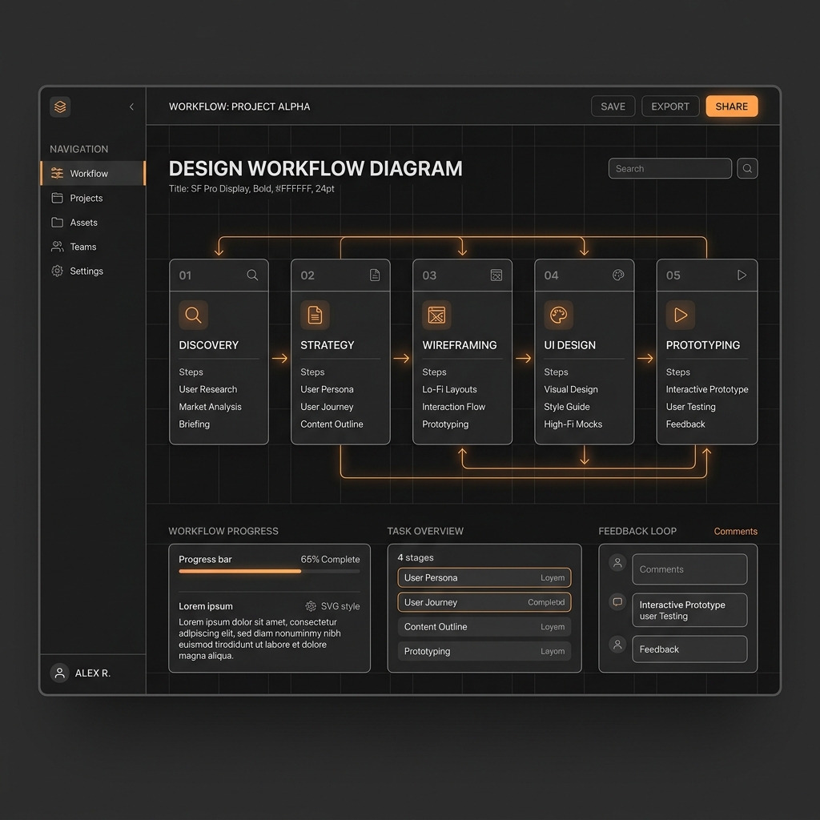
Task: Focus the Comments text input box
Action: (689, 569)
